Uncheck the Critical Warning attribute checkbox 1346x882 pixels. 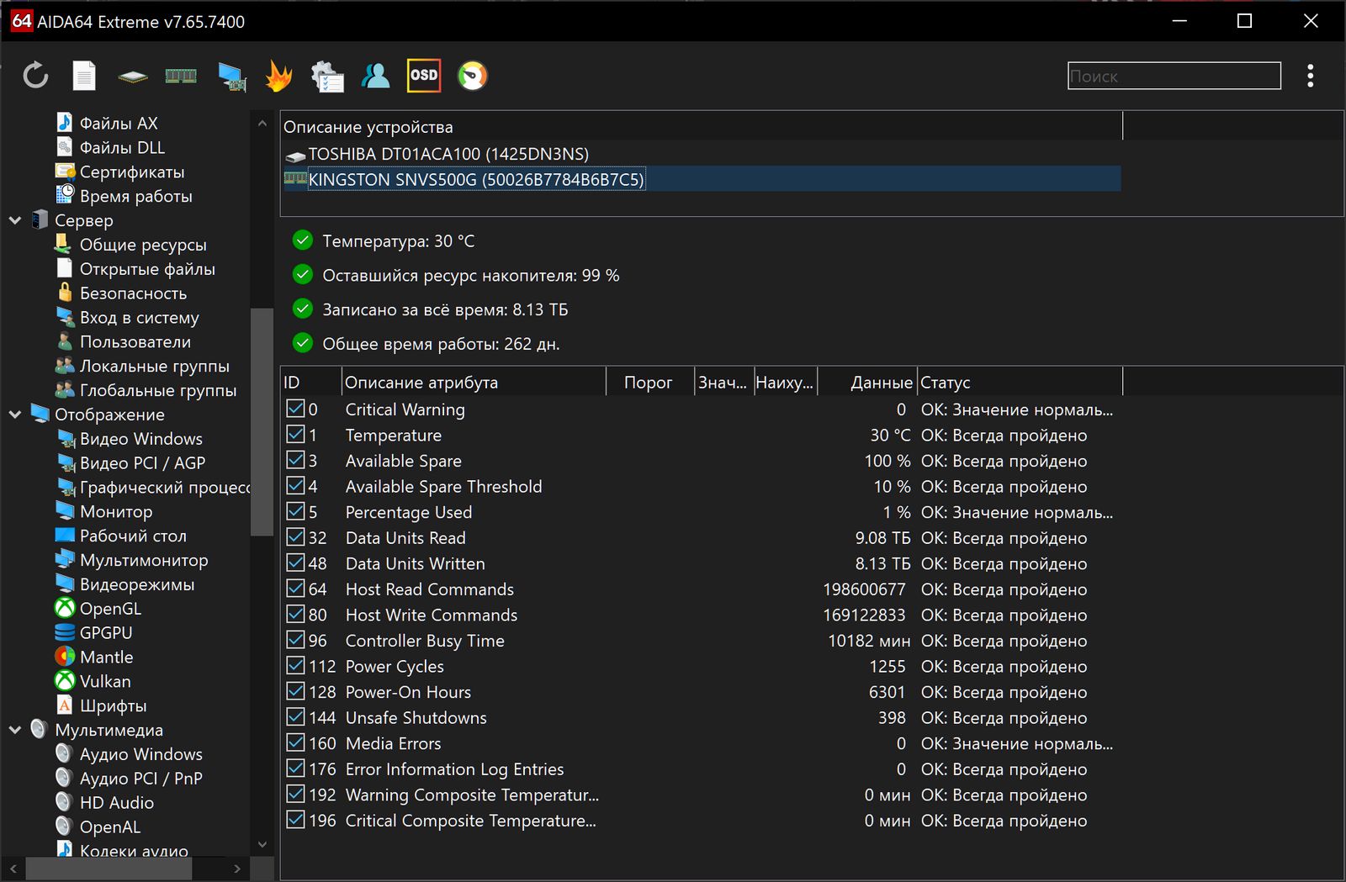coord(295,409)
